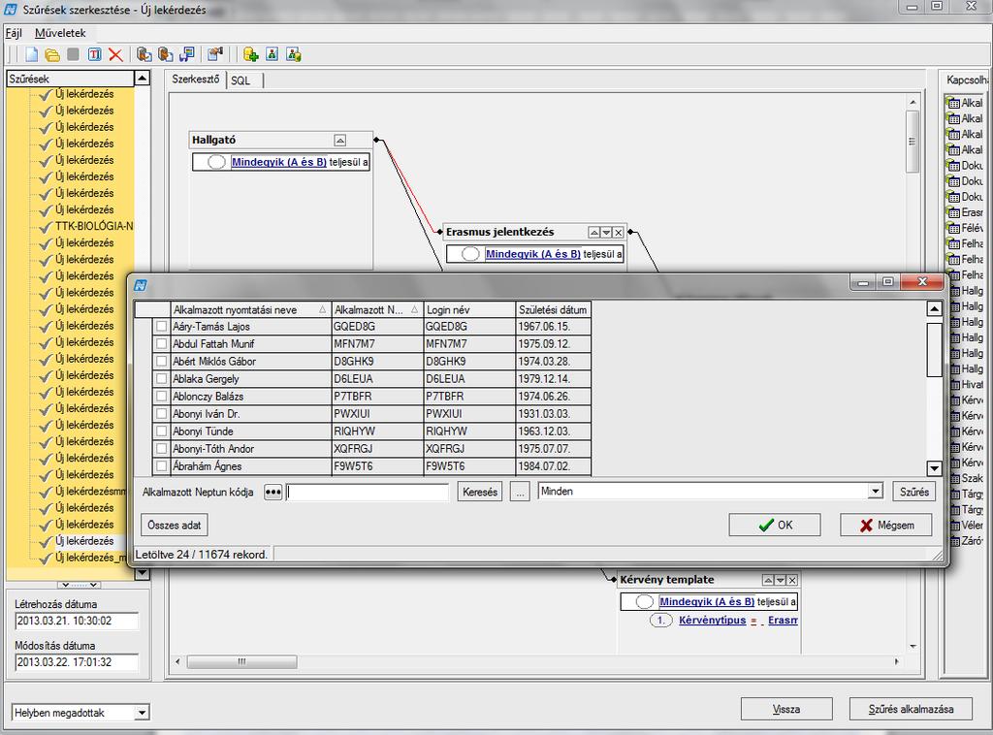993x735 pixels.
Task: Click the new blank document toolbar icon
Action: (31, 55)
